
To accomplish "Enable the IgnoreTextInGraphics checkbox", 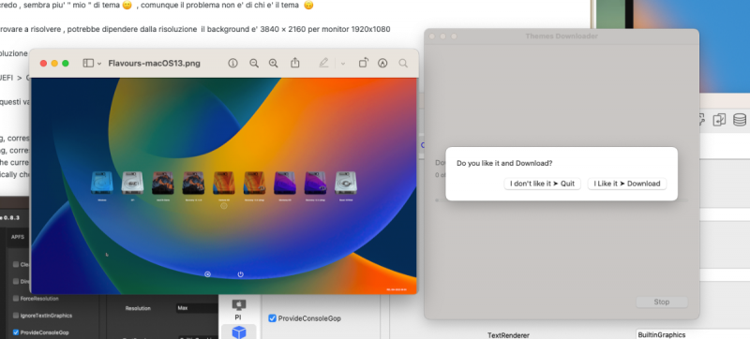I will coord(16,316).
